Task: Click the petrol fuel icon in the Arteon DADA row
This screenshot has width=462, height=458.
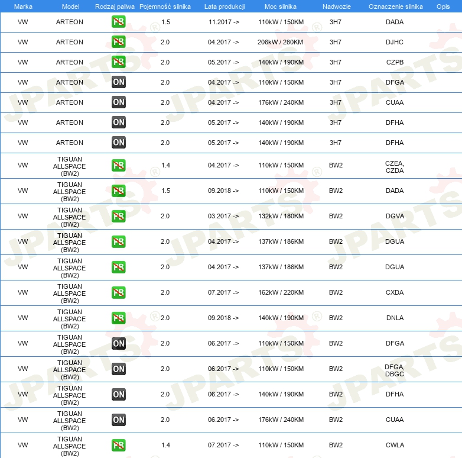Action: (118, 22)
